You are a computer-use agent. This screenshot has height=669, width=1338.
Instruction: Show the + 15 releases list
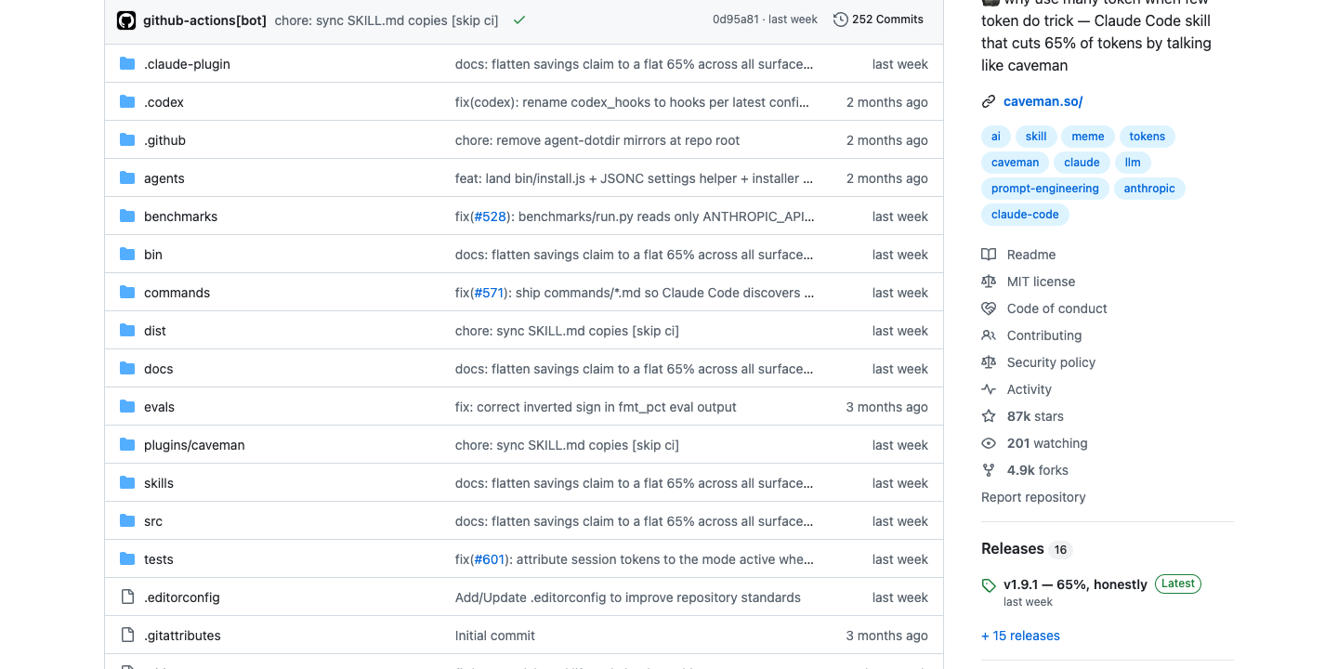pos(1020,636)
